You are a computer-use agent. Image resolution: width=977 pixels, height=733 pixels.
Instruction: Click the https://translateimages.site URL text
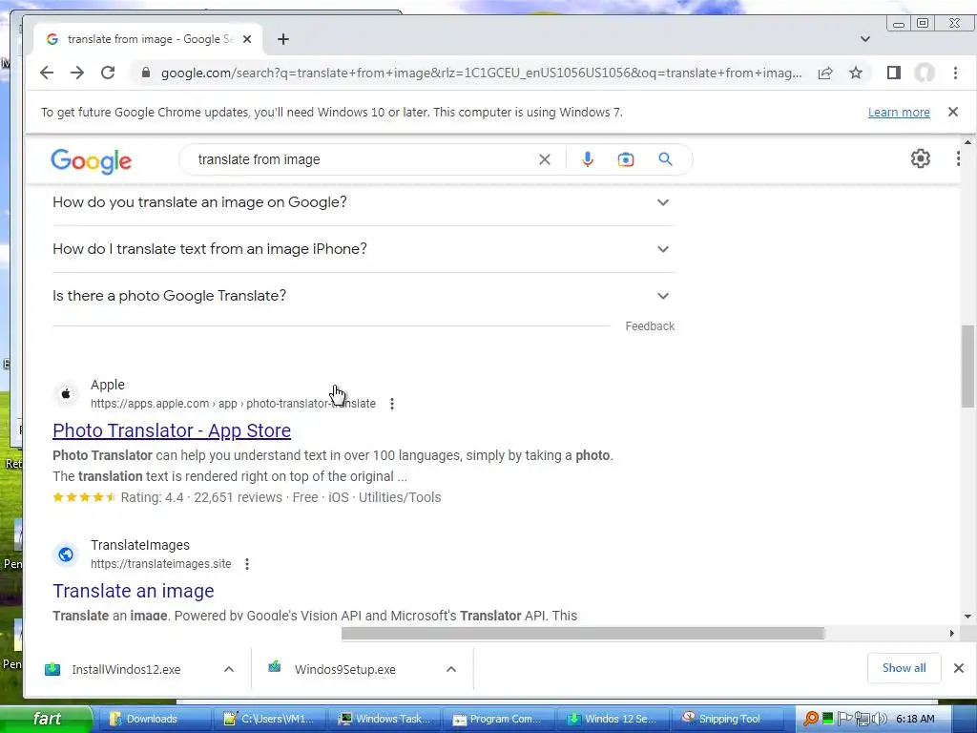click(x=160, y=564)
